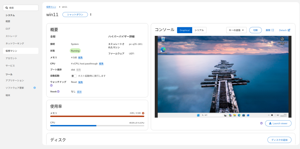Click the シャットダウン button
The image size is (300, 149).
(75, 15)
